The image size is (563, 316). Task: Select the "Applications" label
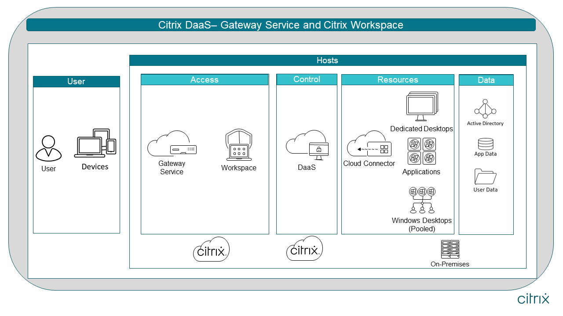(421, 172)
